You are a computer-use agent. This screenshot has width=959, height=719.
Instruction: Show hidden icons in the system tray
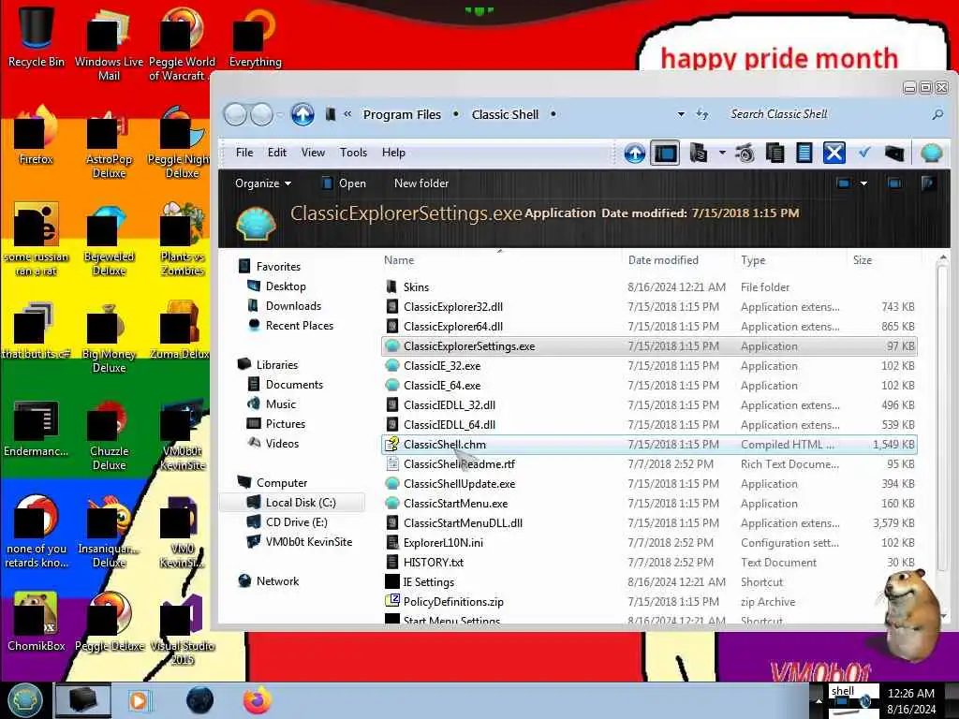(819, 700)
